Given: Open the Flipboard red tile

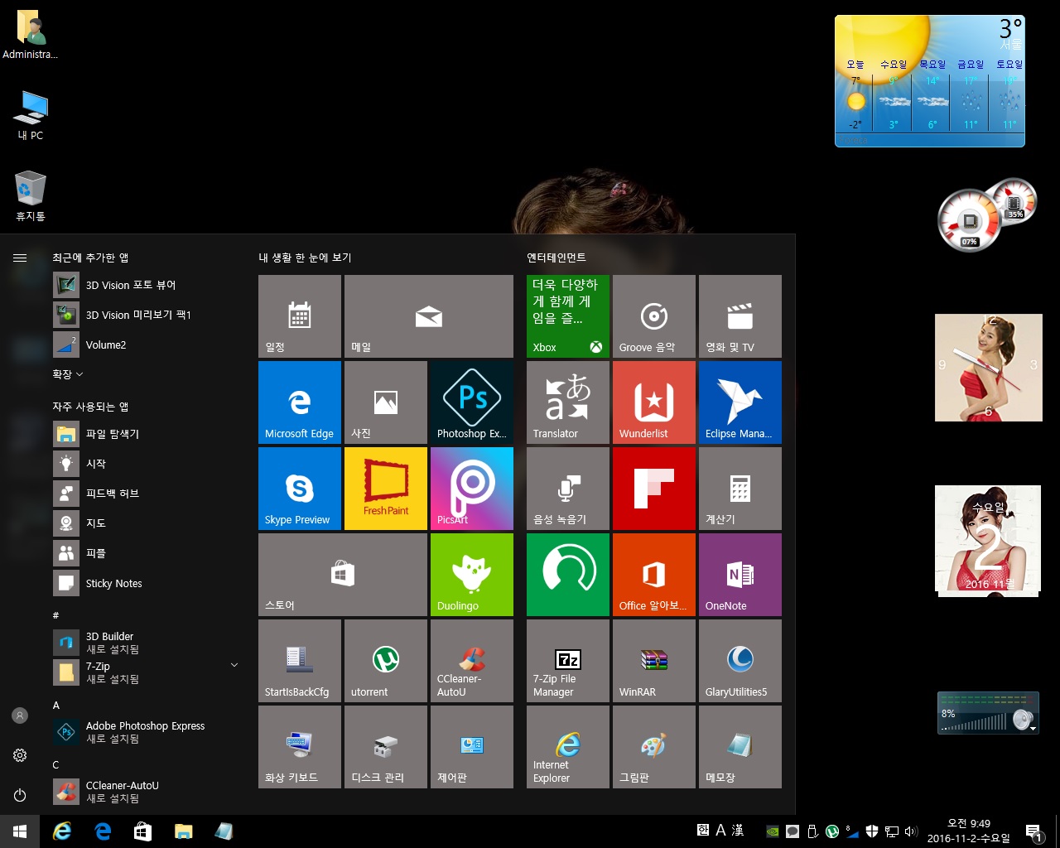Looking at the screenshot, I should point(654,489).
